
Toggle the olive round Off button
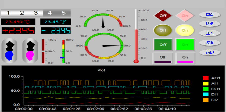click(x=163, y=30)
